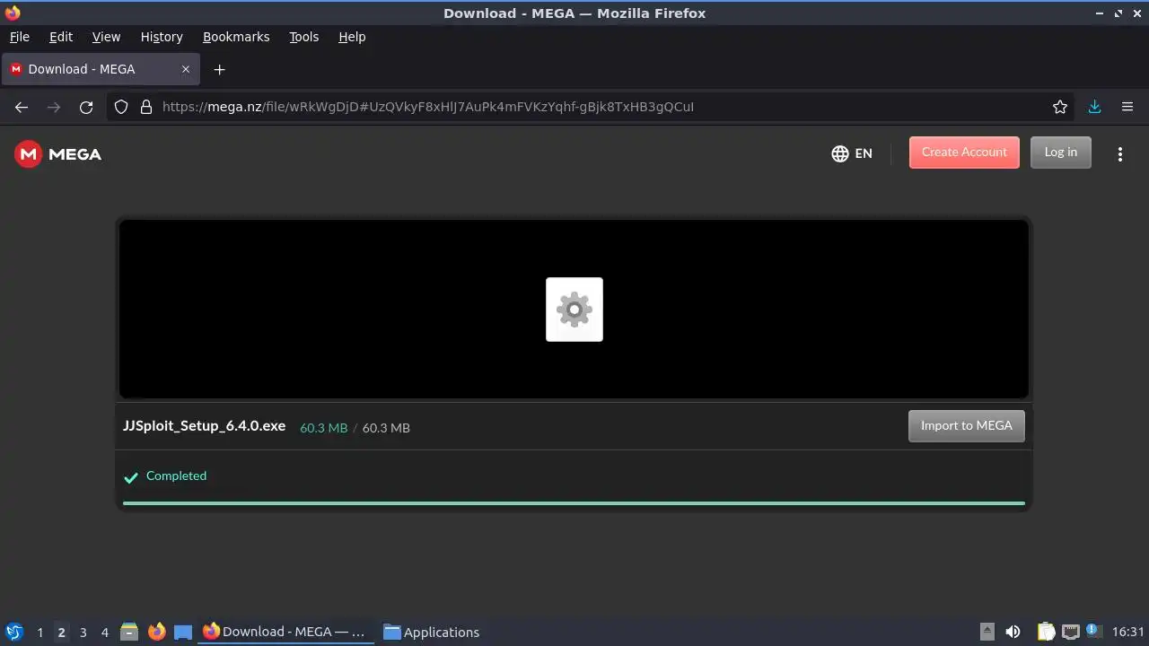This screenshot has height=646, width=1149.
Task: Open the file manager taskbar launcher icon
Action: [129, 632]
